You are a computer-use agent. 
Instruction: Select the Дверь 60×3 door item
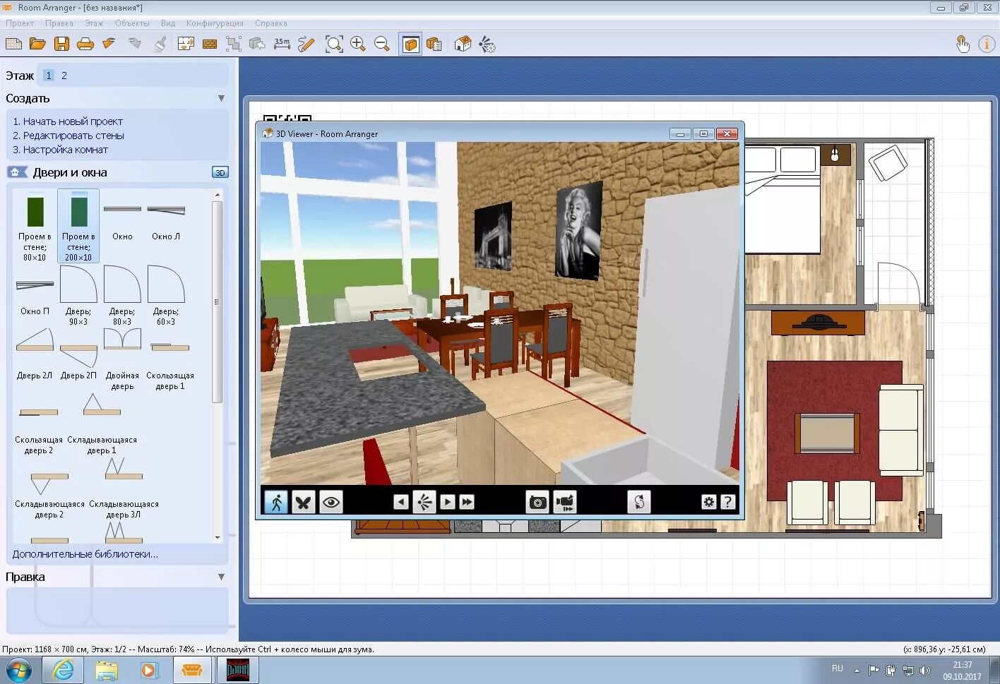tap(166, 296)
